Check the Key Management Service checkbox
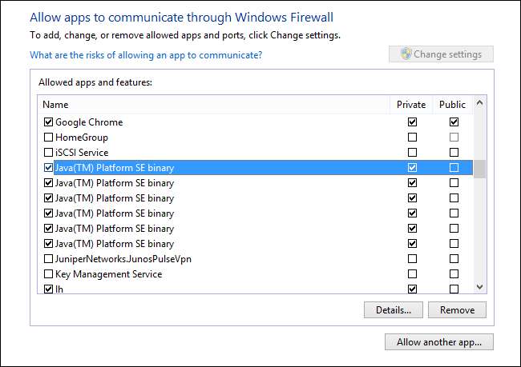The image size is (521, 367). pyautogui.click(x=49, y=274)
